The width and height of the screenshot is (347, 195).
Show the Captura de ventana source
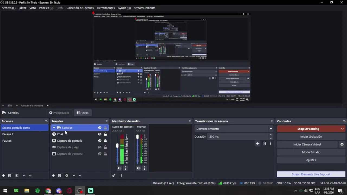tap(100, 154)
